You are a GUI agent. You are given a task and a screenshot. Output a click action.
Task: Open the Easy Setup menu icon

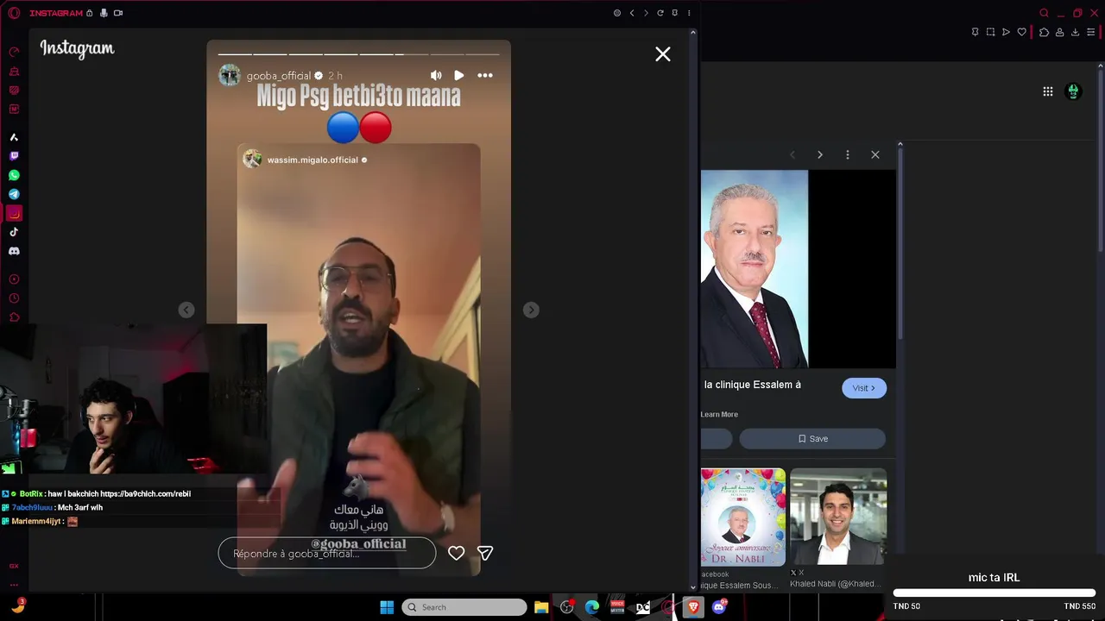pyautogui.click(x=1092, y=32)
